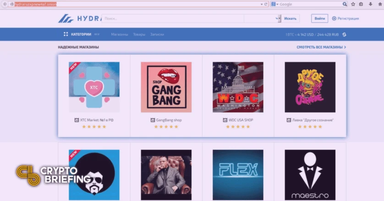Image resolution: width=384 pixels, height=201 pixels.
Task: Open СМОТРЕТЬ ВСЕ МАГАЗИНЫ link
Action: coord(321,47)
